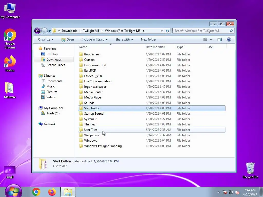Select the Startup Sound folder icon
This screenshot has width=263, height=197.
[81, 113]
